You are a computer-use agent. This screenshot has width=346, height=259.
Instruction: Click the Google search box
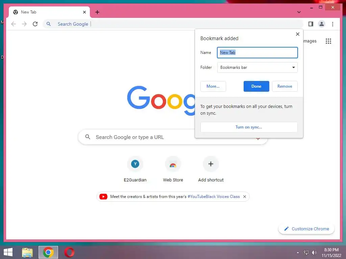pos(173,137)
